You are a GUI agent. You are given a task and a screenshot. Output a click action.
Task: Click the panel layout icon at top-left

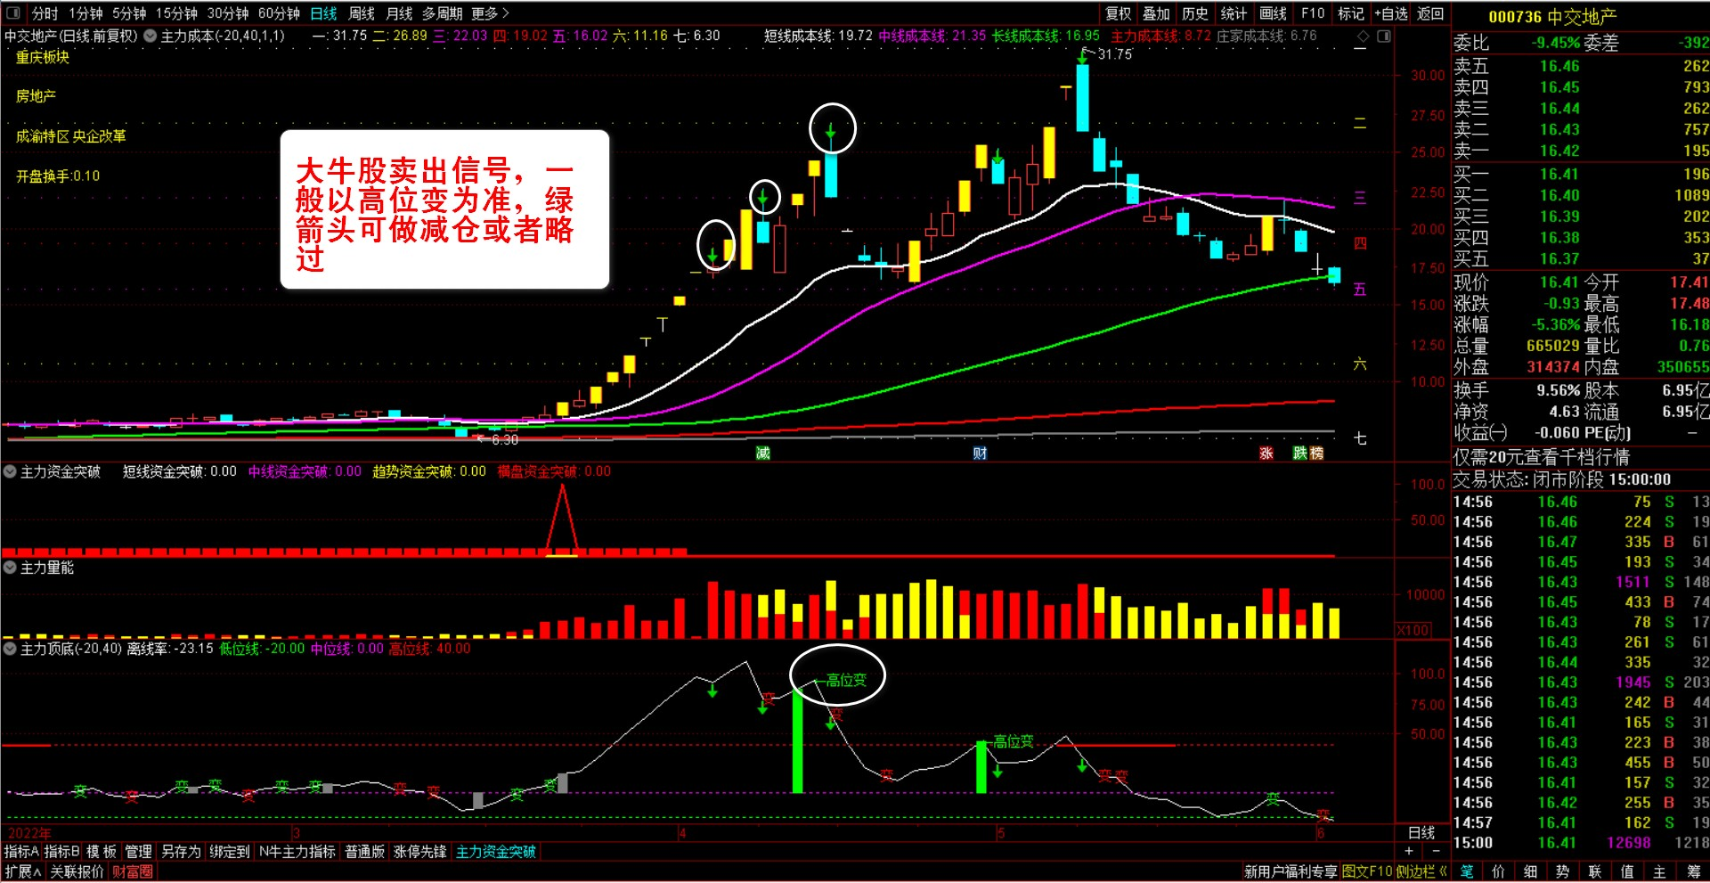coord(13,13)
